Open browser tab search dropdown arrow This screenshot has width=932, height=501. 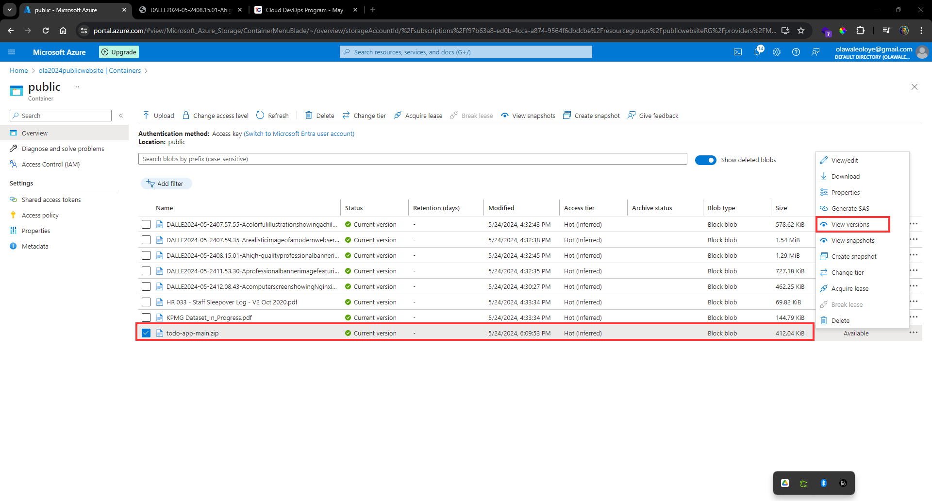[10, 10]
